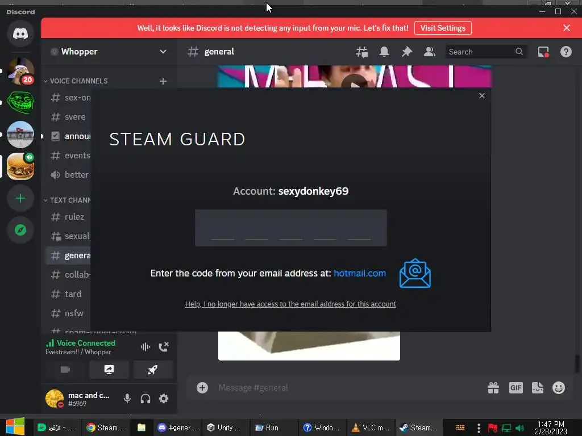Click the mac and c... user avatar
This screenshot has width=582, height=436.
pos(55,399)
